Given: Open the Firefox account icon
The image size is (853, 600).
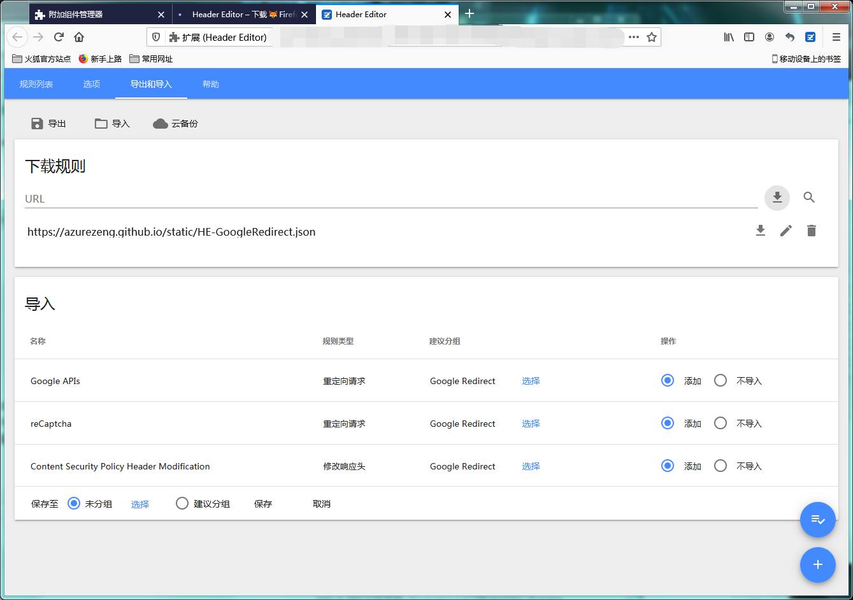Looking at the screenshot, I should pos(770,37).
